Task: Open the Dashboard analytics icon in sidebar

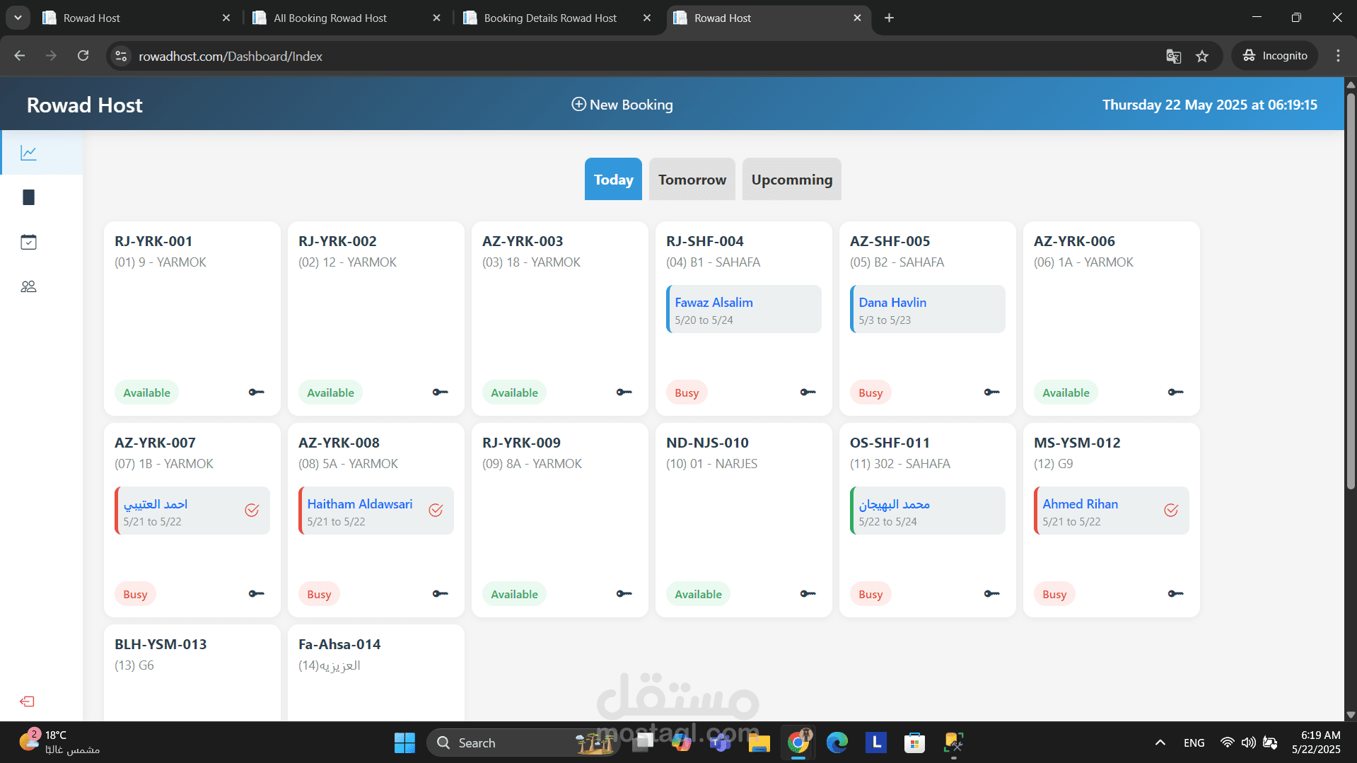Action: click(28, 152)
